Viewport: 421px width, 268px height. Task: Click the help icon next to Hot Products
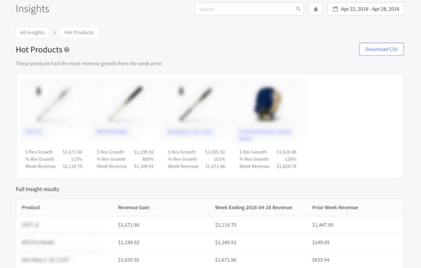point(67,50)
